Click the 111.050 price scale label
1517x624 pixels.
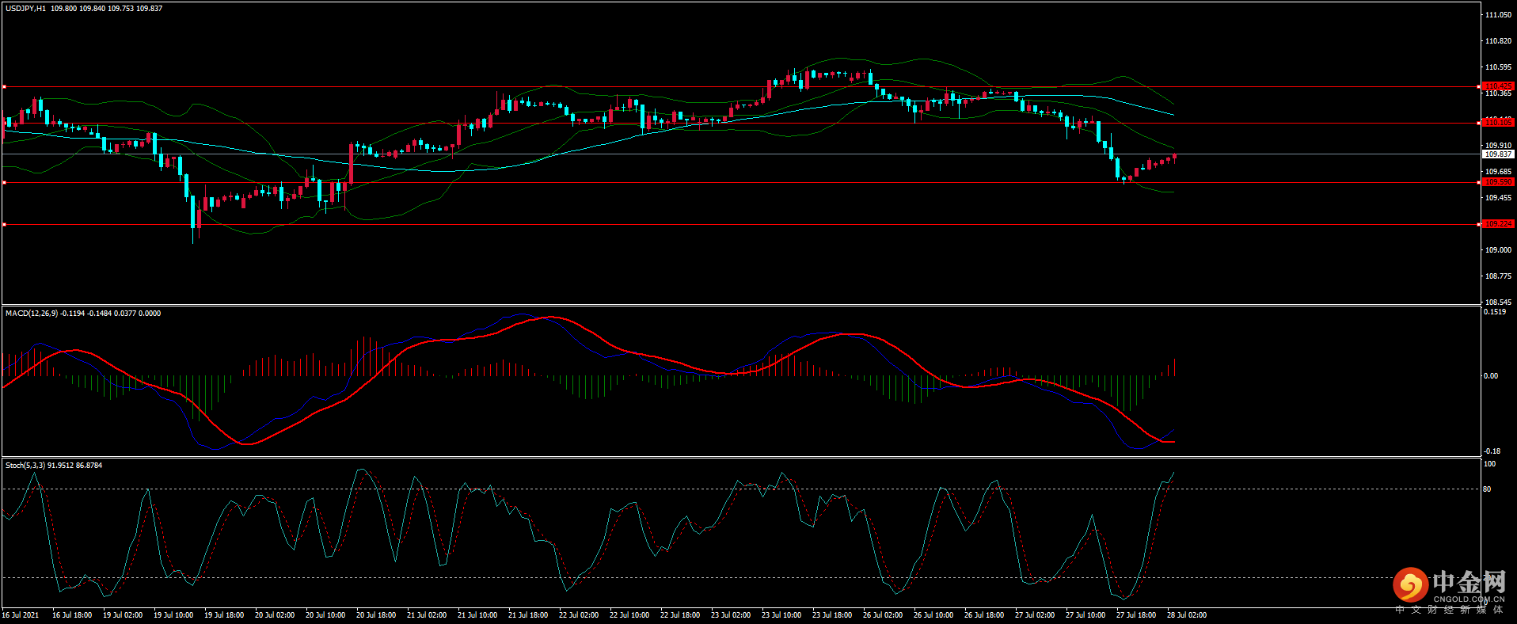click(x=1498, y=15)
